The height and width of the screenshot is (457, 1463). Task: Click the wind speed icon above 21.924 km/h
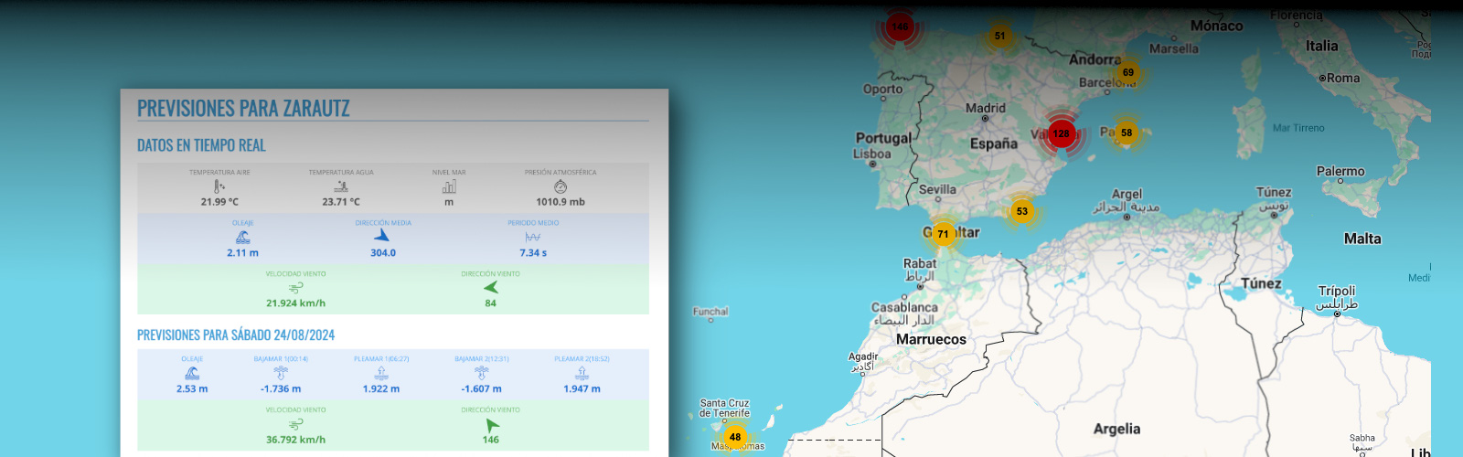point(295,287)
